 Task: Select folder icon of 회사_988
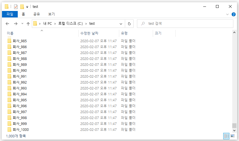(9, 59)
